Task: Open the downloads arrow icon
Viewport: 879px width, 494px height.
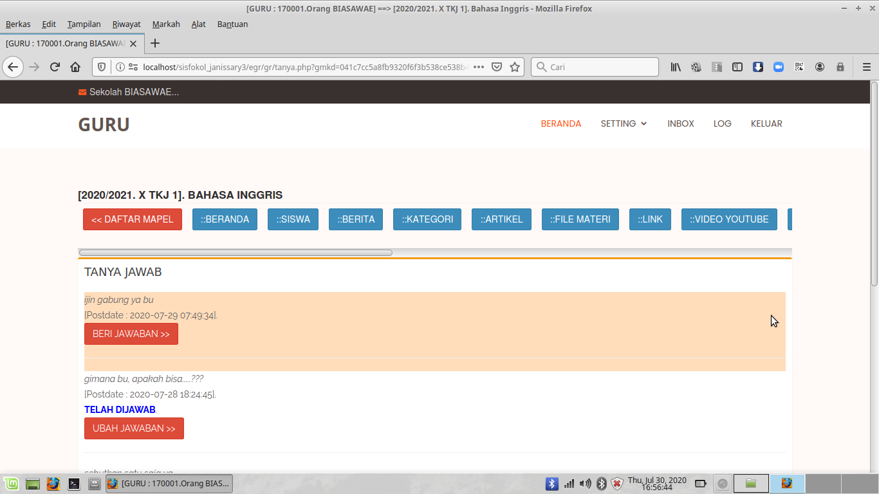Action: point(758,67)
